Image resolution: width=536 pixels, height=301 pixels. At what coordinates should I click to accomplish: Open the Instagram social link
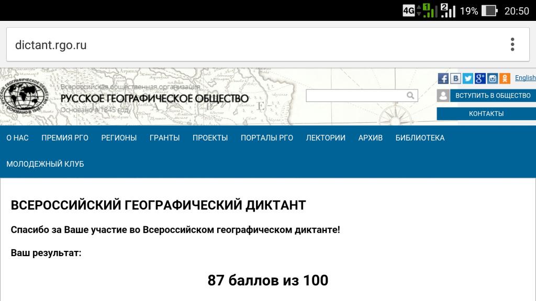pos(493,78)
